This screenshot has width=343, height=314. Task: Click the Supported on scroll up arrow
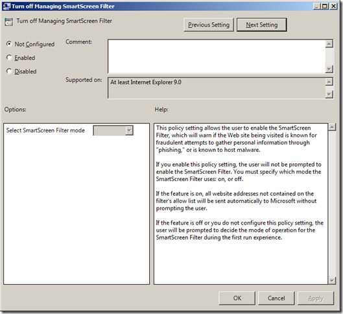pyautogui.click(x=329, y=82)
